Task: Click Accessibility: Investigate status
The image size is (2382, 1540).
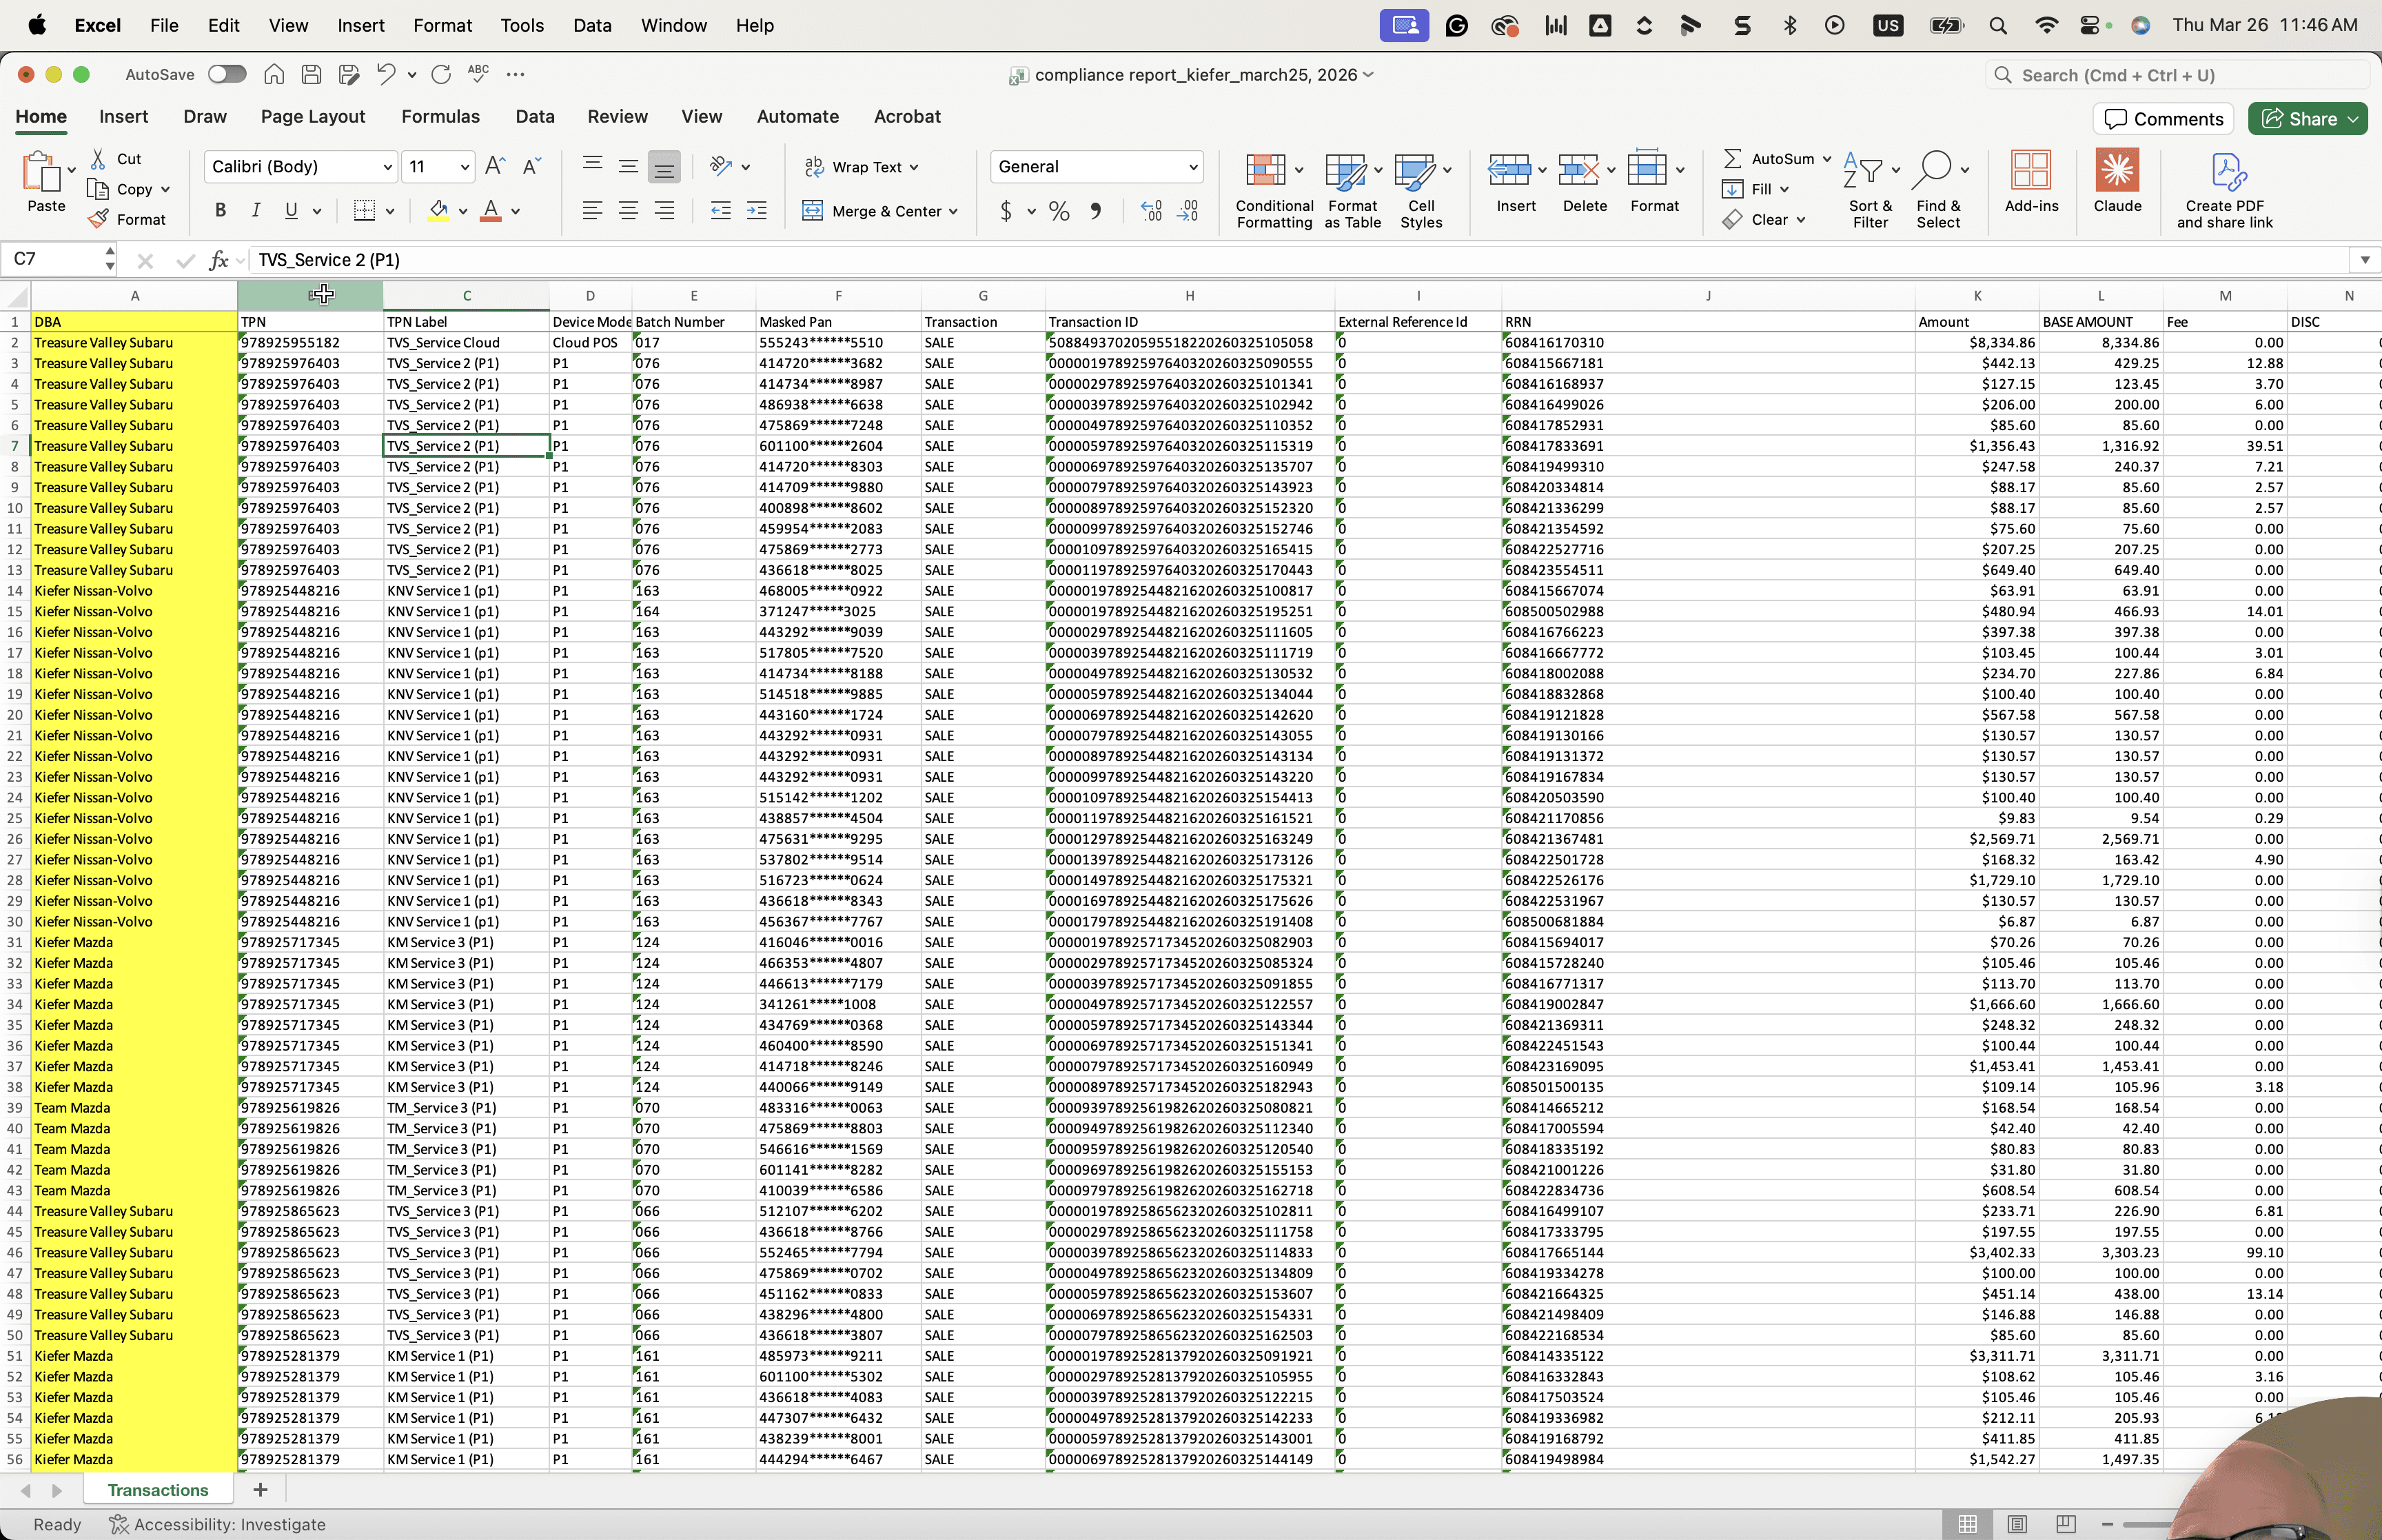Action: pyautogui.click(x=218, y=1525)
